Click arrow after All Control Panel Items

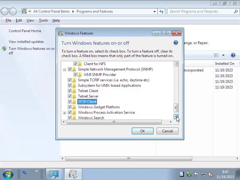[x=73, y=11]
